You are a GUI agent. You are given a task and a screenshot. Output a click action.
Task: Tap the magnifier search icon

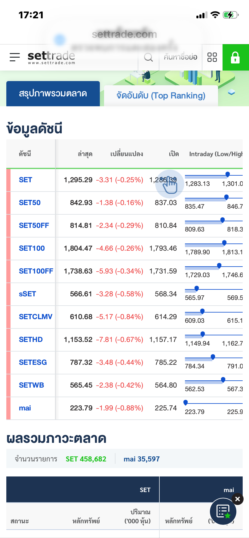click(x=149, y=57)
